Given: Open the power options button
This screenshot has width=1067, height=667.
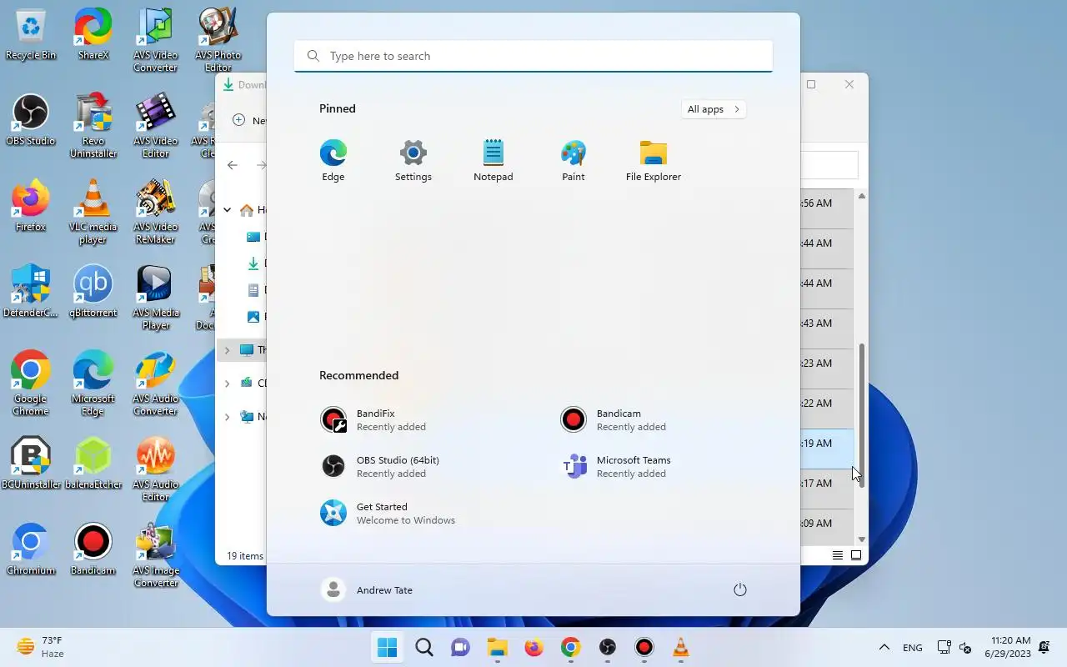Looking at the screenshot, I should point(740,589).
